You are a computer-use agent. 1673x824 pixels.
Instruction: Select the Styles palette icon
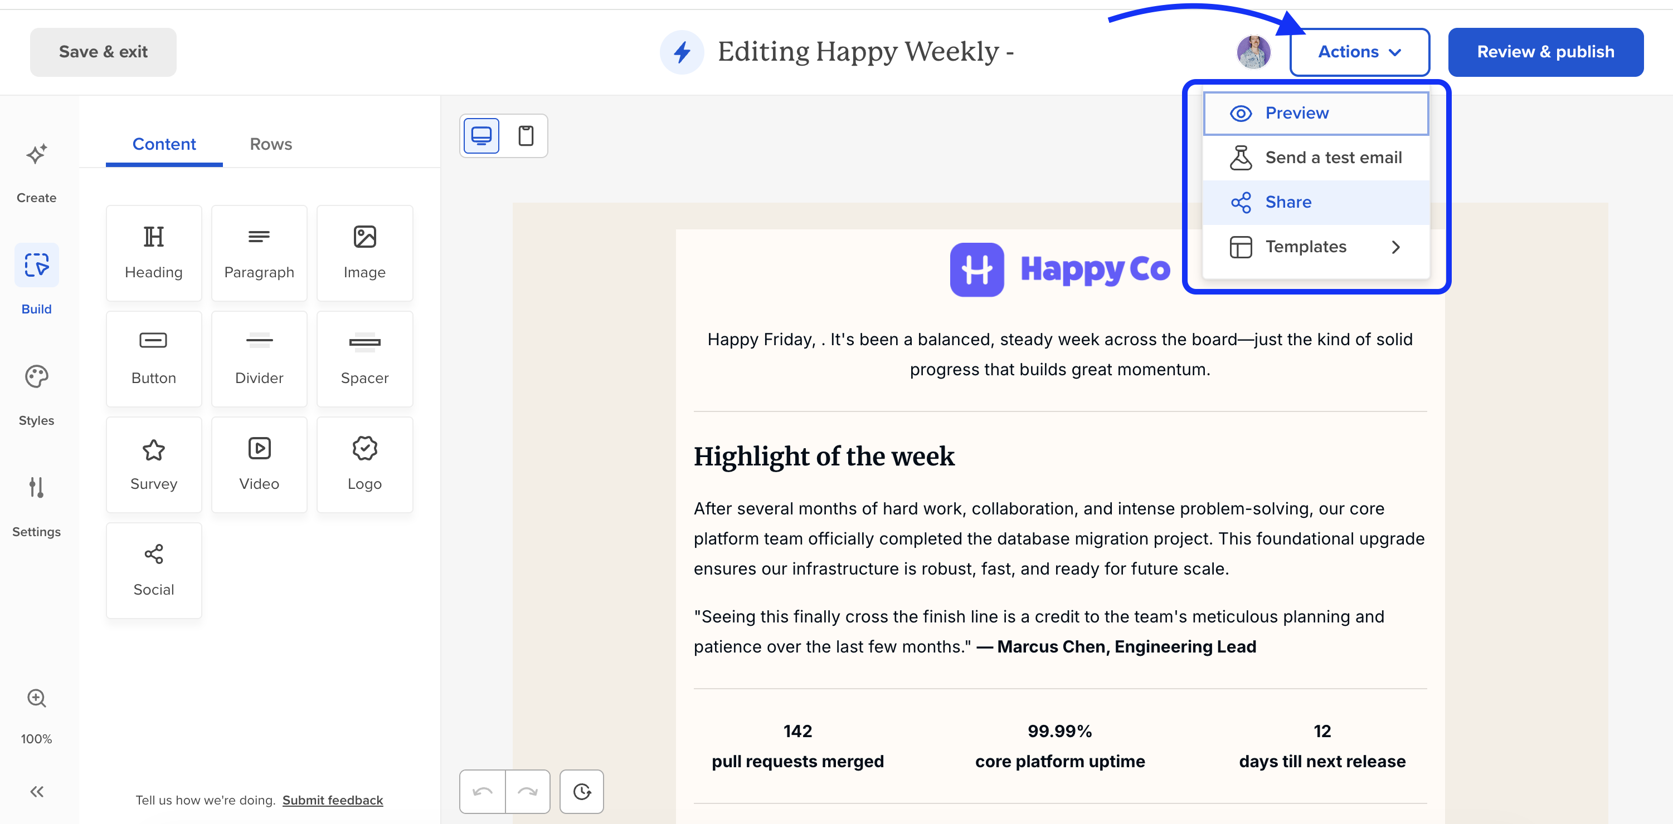click(36, 377)
